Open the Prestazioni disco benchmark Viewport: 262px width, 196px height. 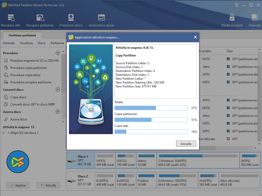[71, 20]
